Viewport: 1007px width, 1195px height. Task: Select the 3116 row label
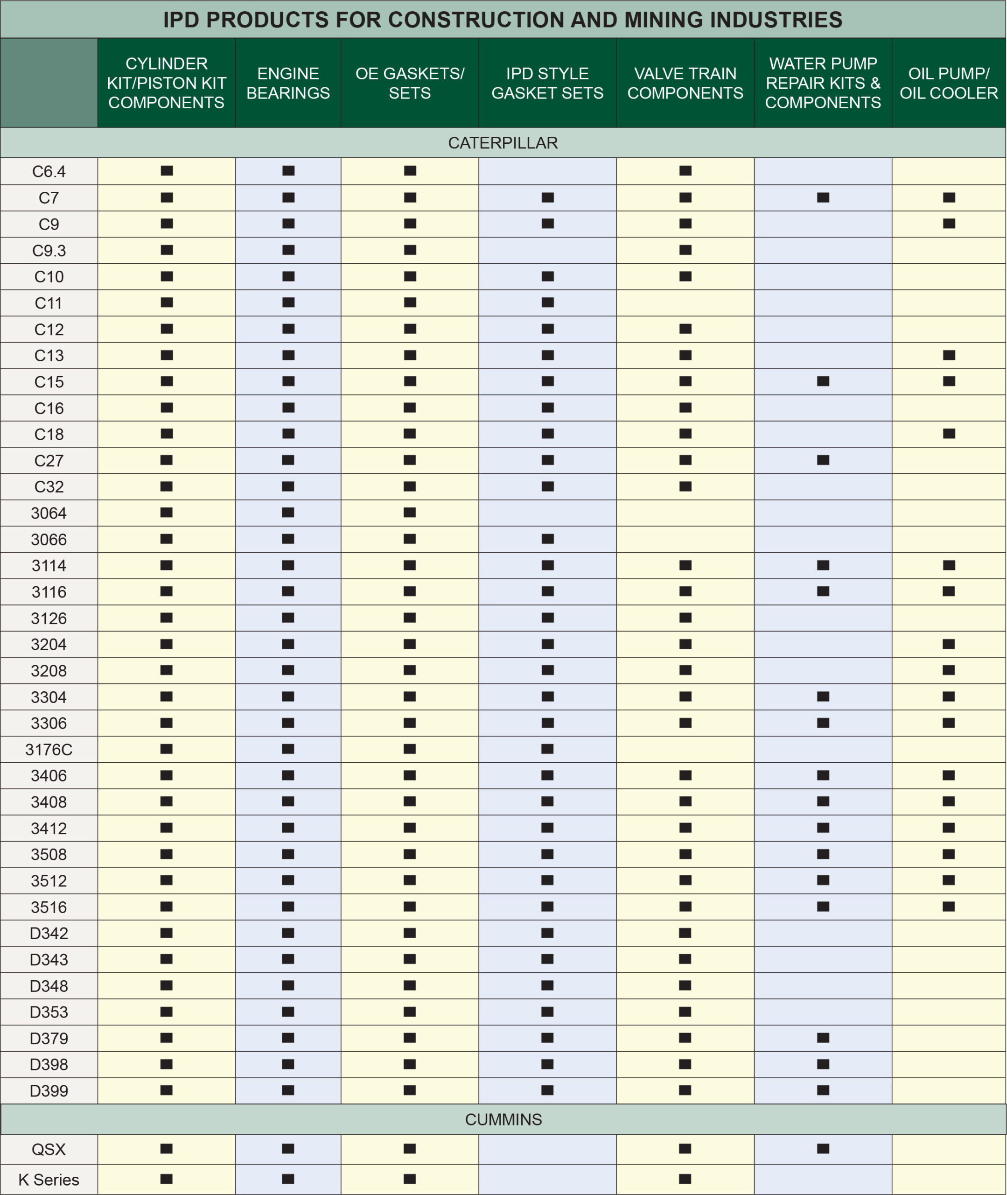[49, 591]
